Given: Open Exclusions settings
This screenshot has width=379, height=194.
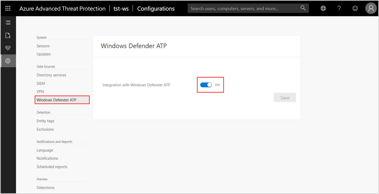Looking at the screenshot, I should pyautogui.click(x=45, y=129).
